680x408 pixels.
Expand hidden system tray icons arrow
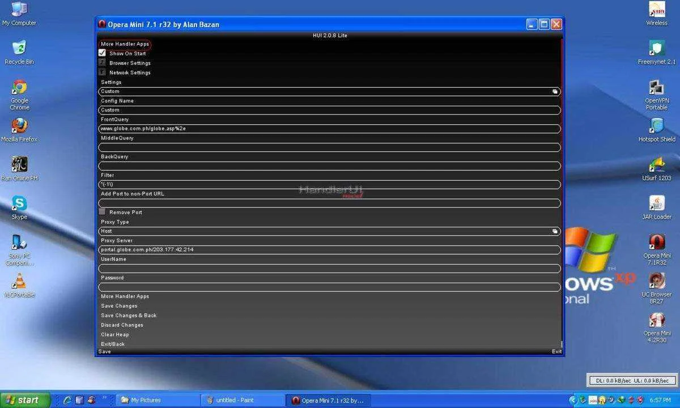pos(573,400)
